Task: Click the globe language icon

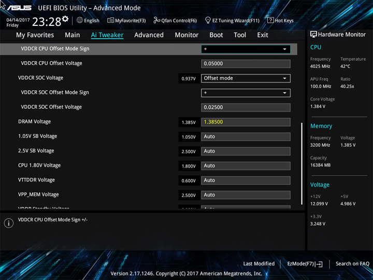Action: pyautogui.click(x=80, y=20)
